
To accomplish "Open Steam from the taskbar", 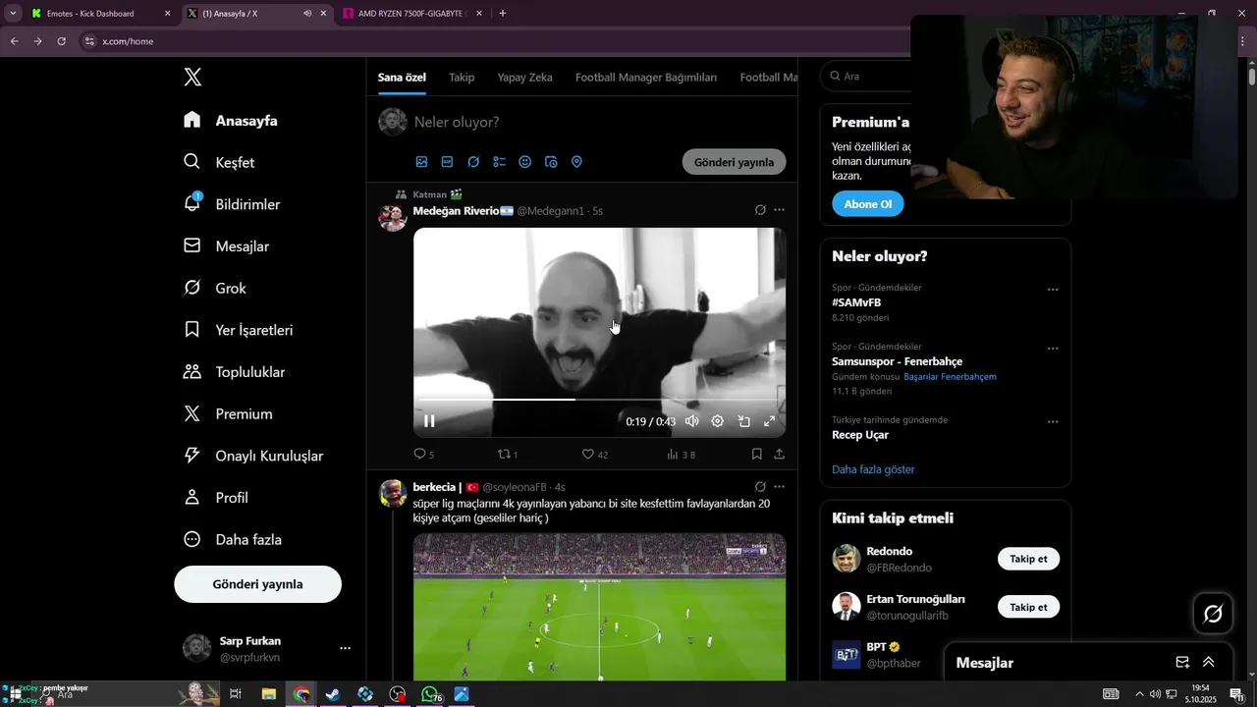I will 333,694.
